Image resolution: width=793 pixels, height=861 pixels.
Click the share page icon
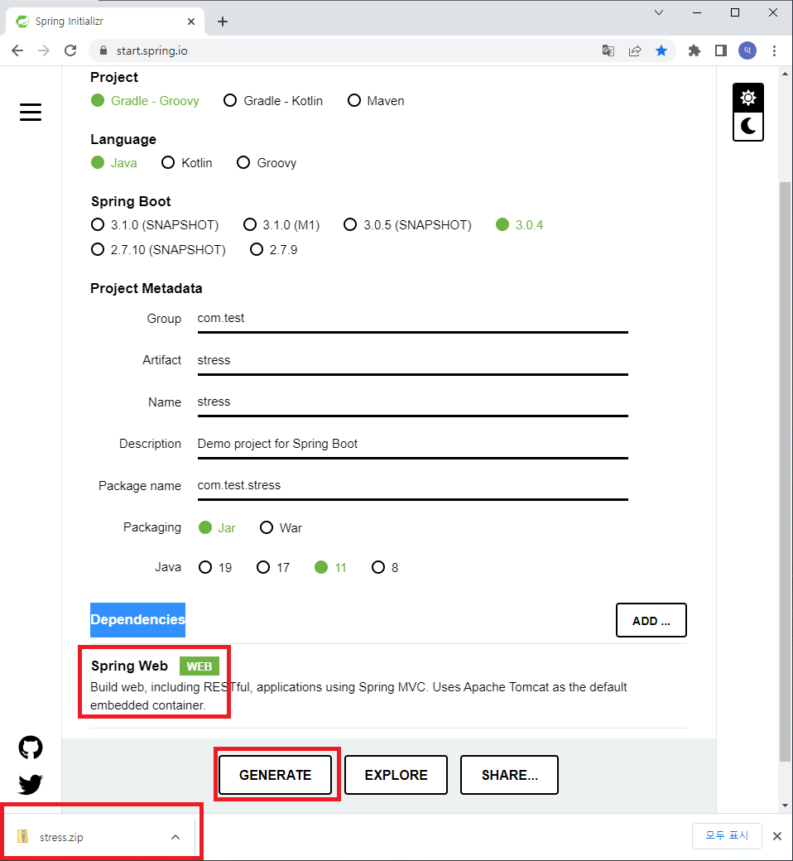pyautogui.click(x=635, y=51)
